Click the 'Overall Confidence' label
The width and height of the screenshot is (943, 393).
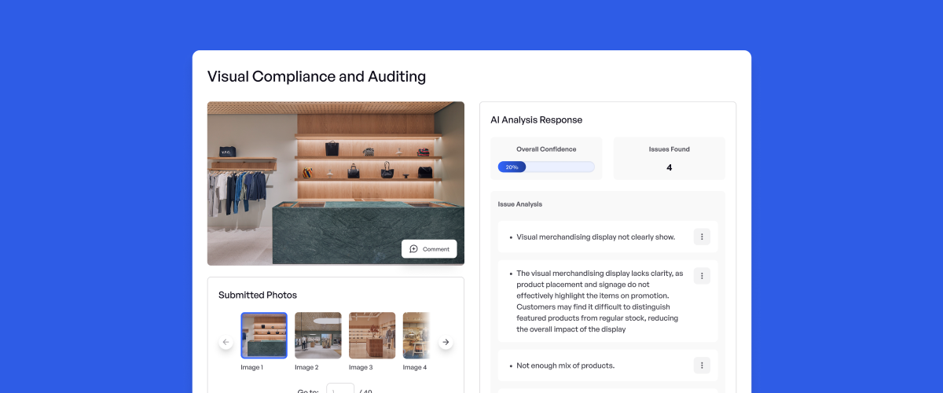coord(546,149)
